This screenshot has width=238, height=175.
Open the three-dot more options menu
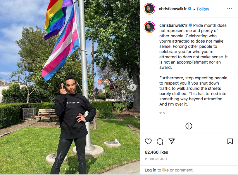coord(229,9)
